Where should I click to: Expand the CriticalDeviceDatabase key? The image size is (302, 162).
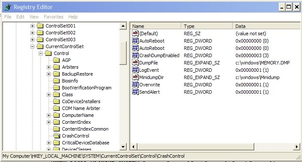49,143
